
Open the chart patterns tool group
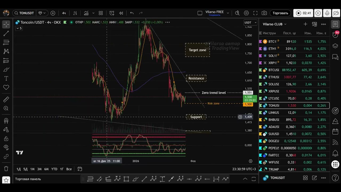[6, 51]
